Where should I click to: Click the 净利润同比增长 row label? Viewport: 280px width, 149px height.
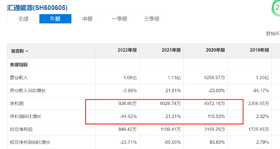tap(26, 116)
